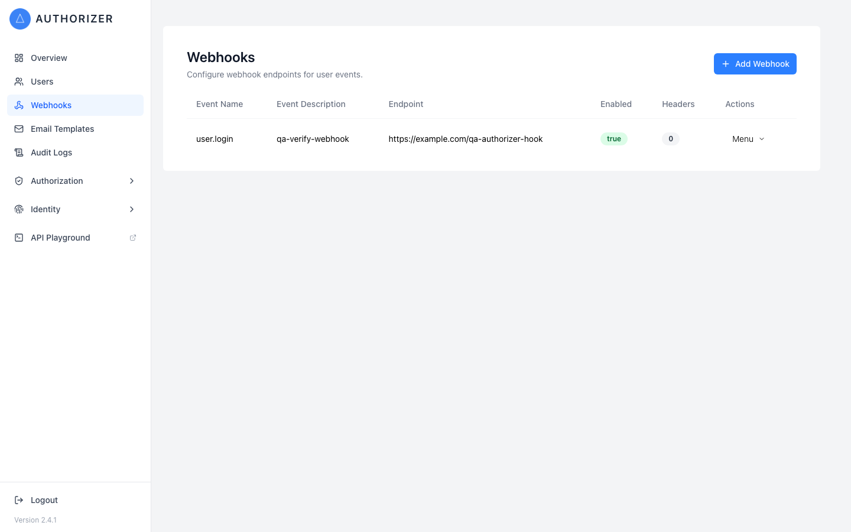Click the Endpoint column header

tap(406, 104)
